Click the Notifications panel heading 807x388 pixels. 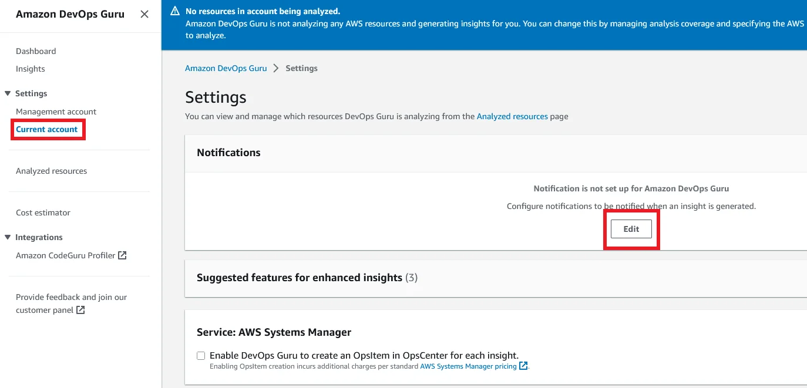click(x=228, y=153)
